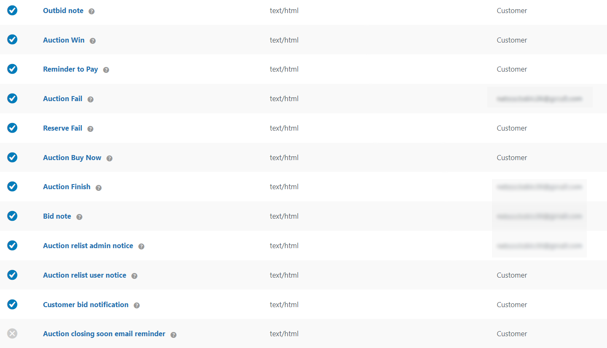Open the help tooltip beside Outbid note
Image resolution: width=607 pixels, height=348 pixels.
click(x=91, y=11)
